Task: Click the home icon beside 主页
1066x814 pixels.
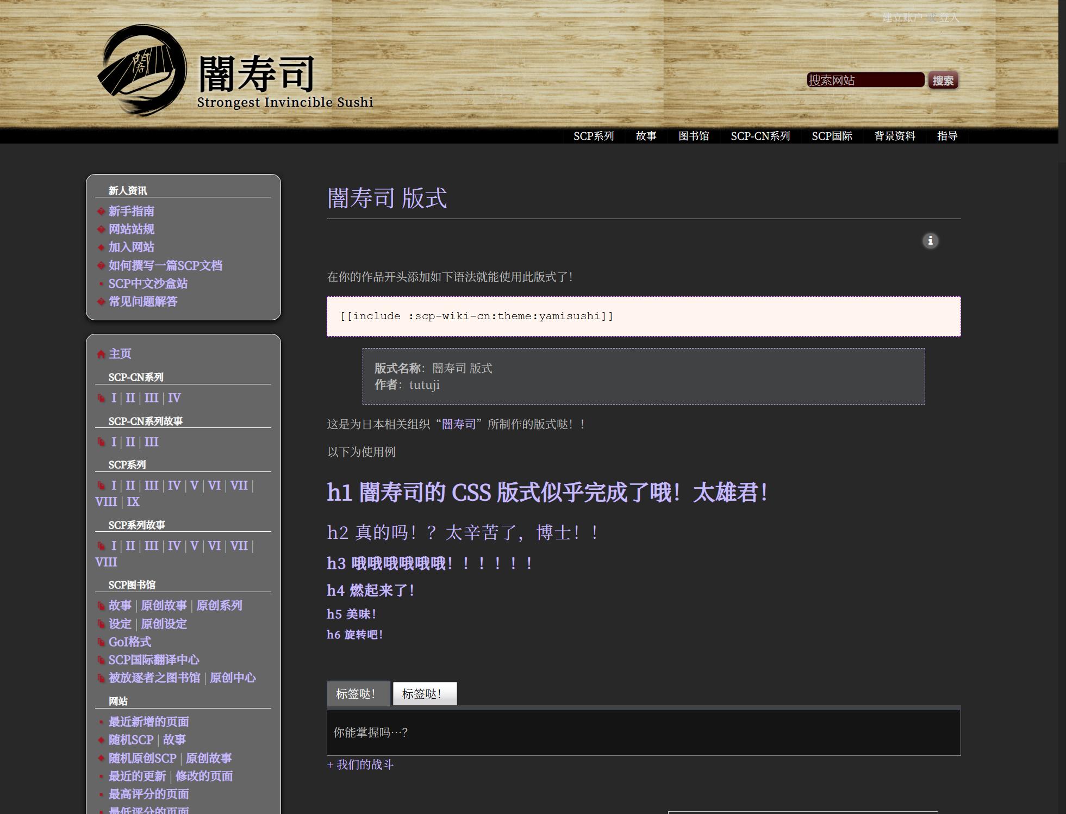Action: [101, 355]
